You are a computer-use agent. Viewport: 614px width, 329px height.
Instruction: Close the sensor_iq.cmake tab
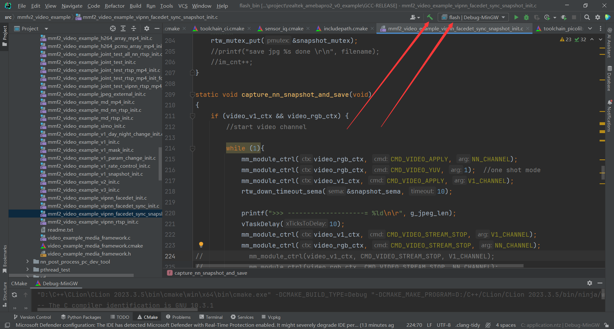coord(308,28)
